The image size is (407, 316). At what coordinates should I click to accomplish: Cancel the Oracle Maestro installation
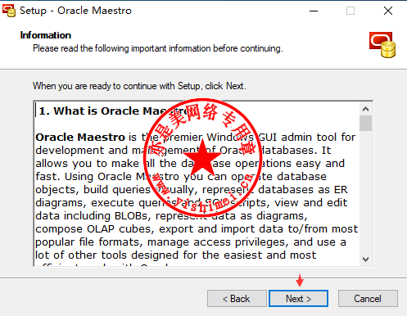point(368,299)
